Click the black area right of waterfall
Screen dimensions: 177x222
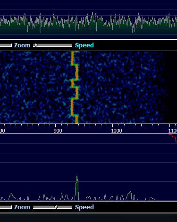click(x=171, y=87)
